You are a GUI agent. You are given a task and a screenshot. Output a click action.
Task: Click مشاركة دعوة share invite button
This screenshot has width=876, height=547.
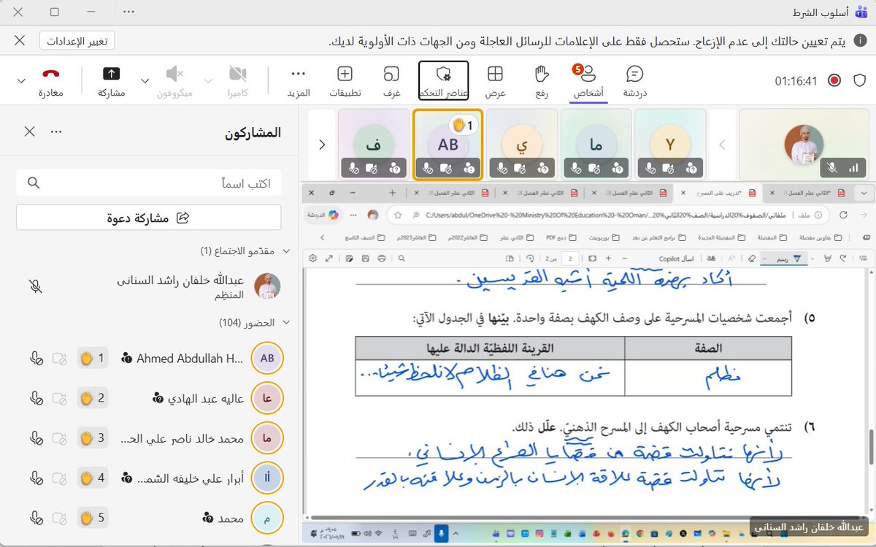click(149, 218)
